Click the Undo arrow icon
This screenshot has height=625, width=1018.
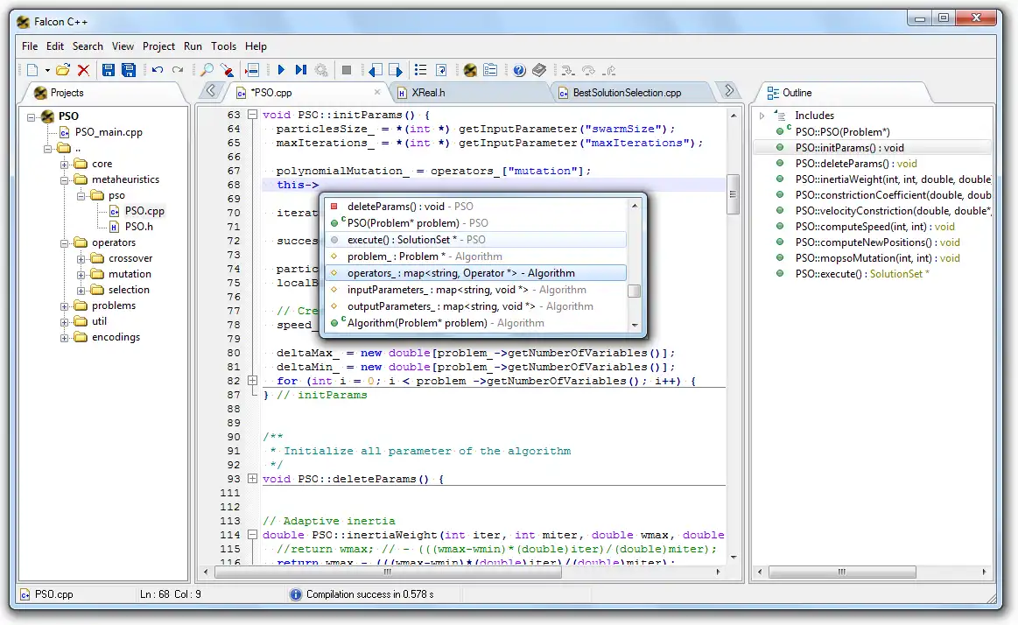pyautogui.click(x=158, y=70)
